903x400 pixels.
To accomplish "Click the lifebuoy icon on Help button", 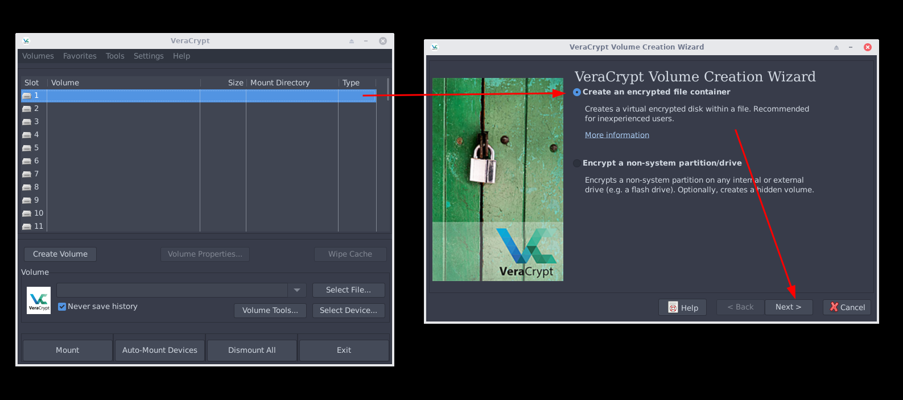I will click(x=673, y=307).
